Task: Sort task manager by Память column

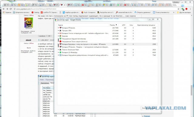Action: tap(113, 25)
